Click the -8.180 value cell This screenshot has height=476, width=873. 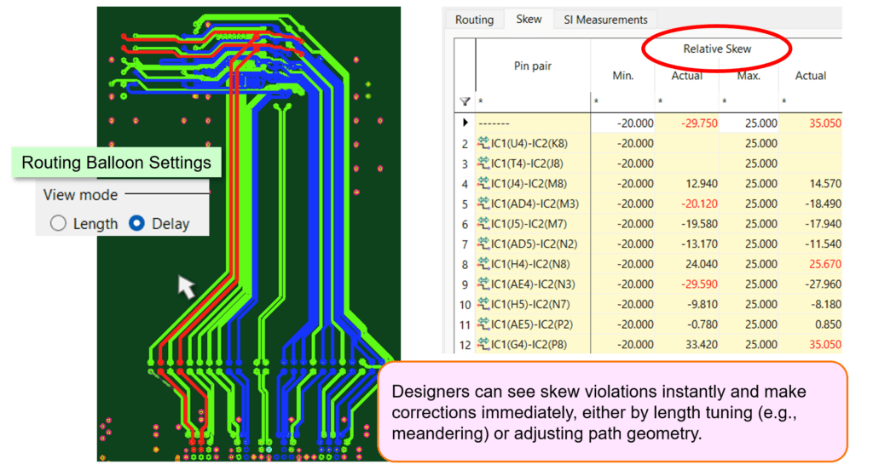click(x=825, y=304)
